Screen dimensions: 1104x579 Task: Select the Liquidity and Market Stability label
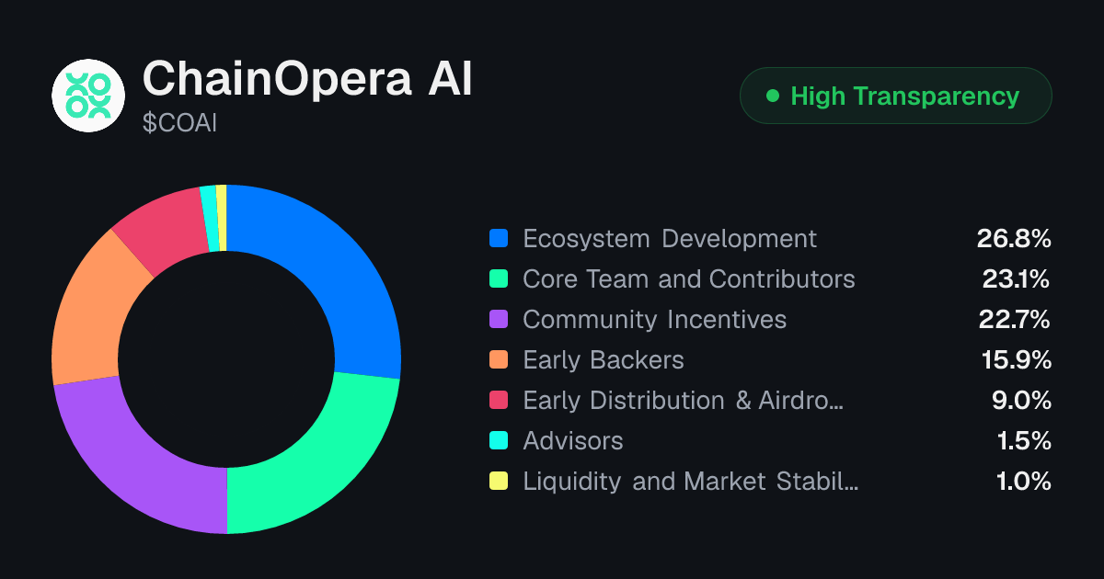tap(691, 482)
